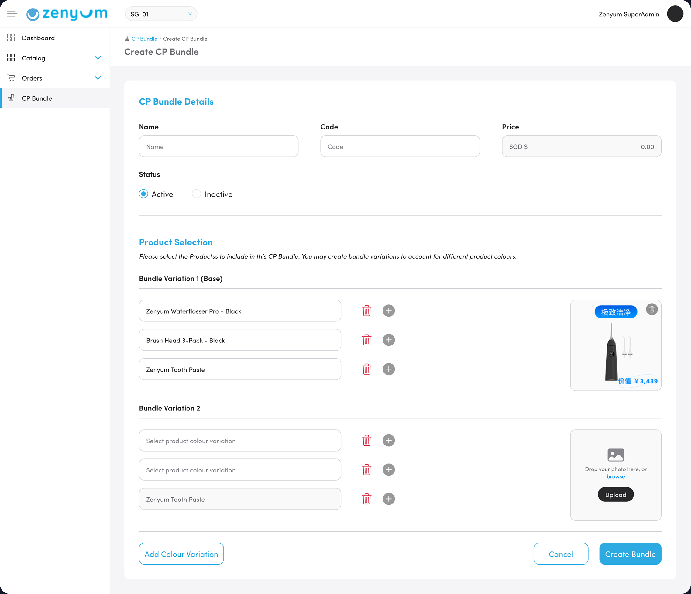Select CP Bundle sidebar item
Viewport: 691px width, 594px height.
(x=37, y=98)
